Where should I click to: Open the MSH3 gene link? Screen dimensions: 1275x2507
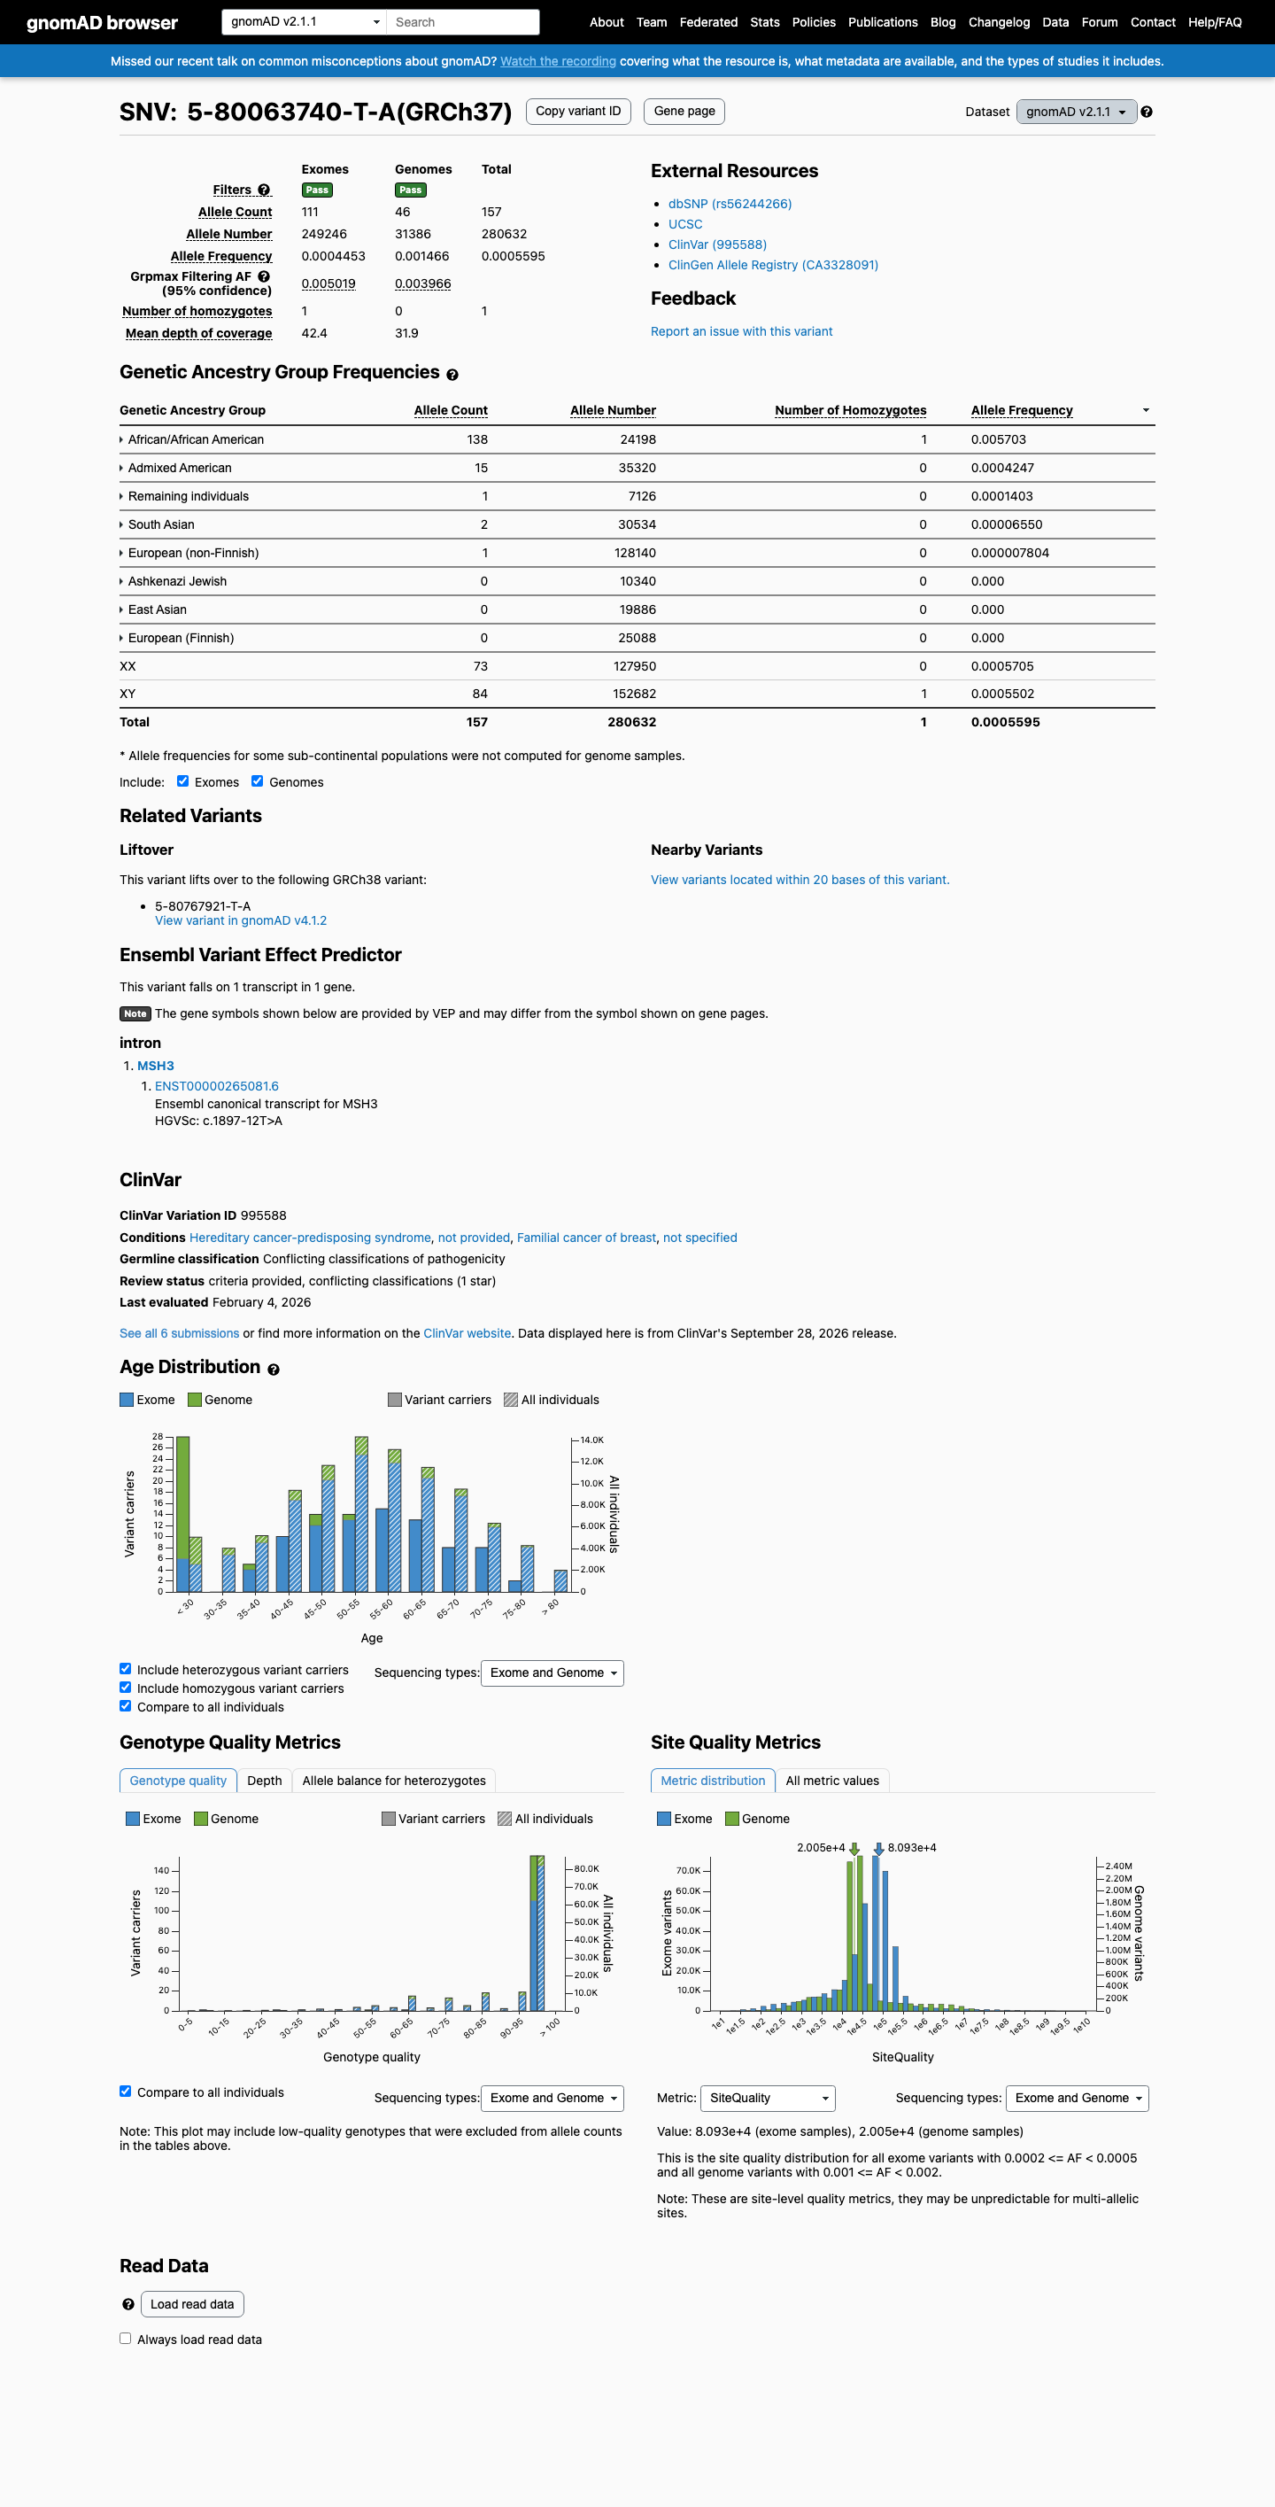(x=156, y=1066)
